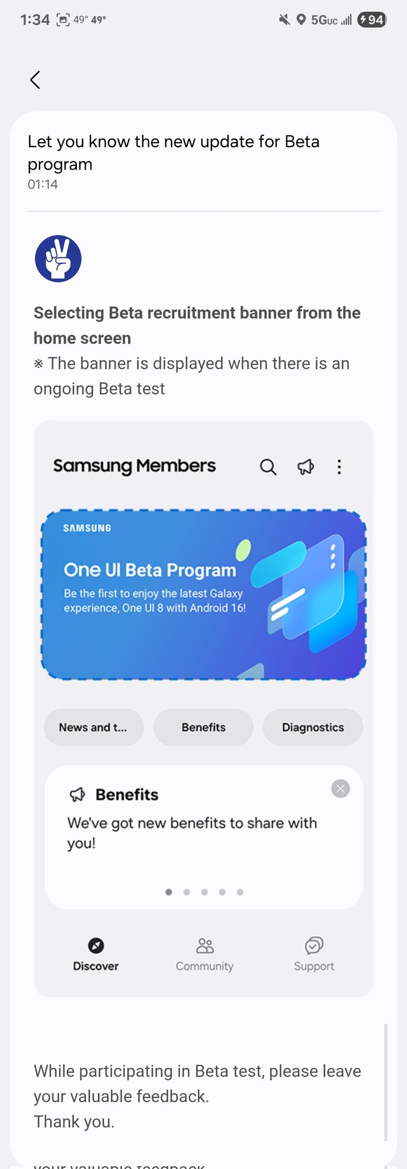
Task: Switch to the Support tab
Action: pos(314,954)
